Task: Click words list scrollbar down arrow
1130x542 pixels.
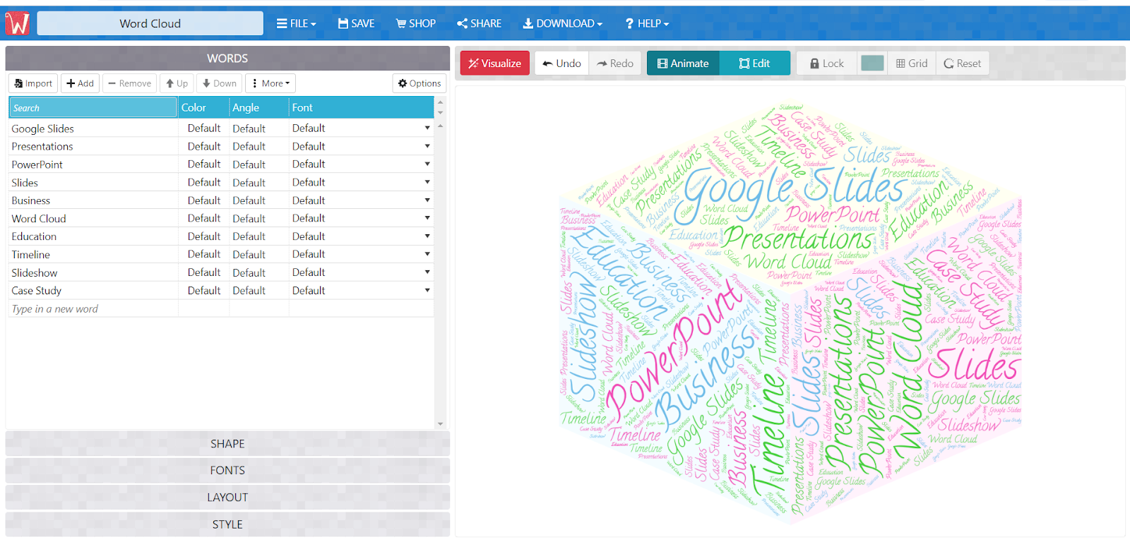Action: [441, 424]
